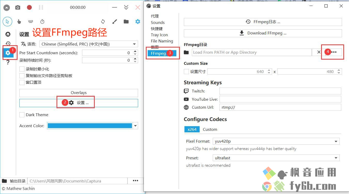Viewport: 349px width, 194px height.
Task: Browse output folder with ellipsis button
Action: [x=136, y=181]
